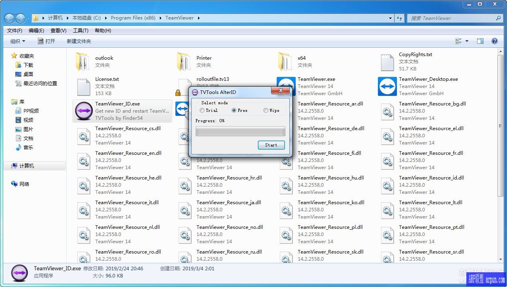Select the Trial mode radio button
507x287 pixels.
pyautogui.click(x=202, y=110)
